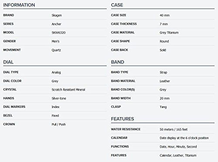Image resolution: width=218 pixels, height=162 pixels.
Task: Click the 40 mm case size value
Action: [x=164, y=15]
